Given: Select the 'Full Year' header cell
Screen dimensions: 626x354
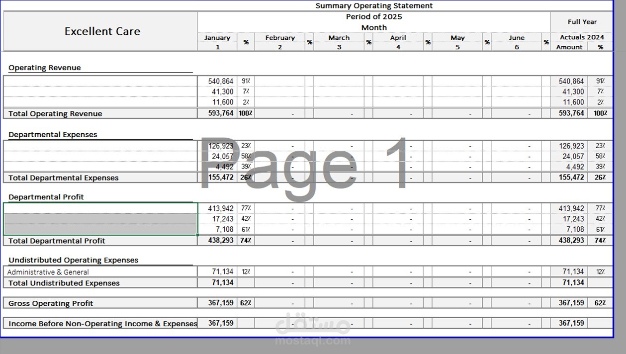Looking at the screenshot, I should [582, 22].
